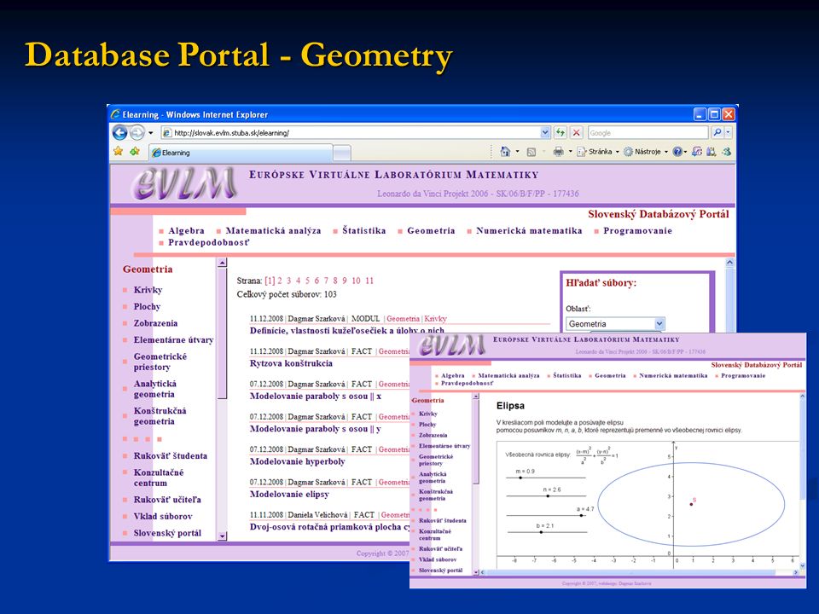Open Vklad súborov in the Internet Explorer sidebar
This screenshot has width=819, height=614.
pos(163,517)
